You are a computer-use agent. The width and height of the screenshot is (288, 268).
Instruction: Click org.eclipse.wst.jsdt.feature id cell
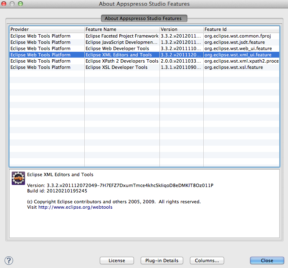(241, 42)
